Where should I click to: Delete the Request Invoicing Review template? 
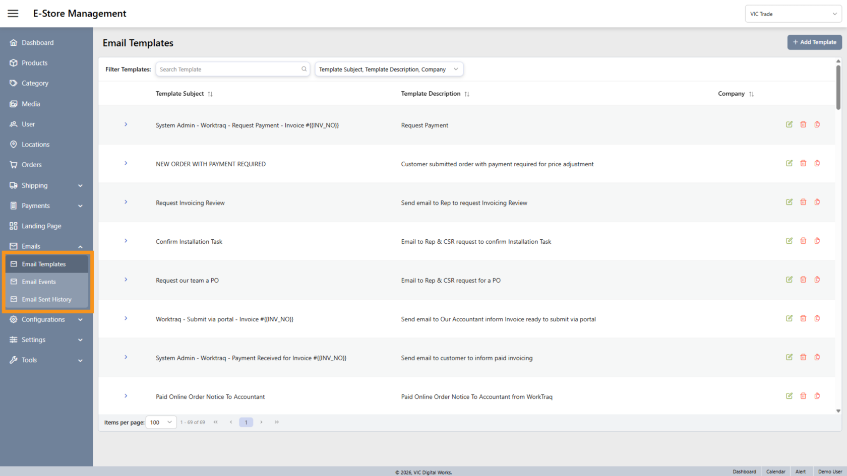(x=803, y=202)
